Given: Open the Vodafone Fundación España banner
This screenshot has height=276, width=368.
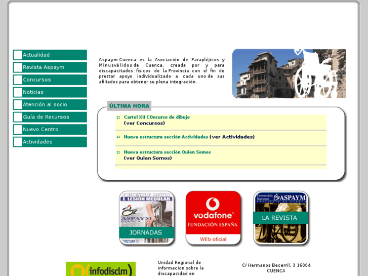Looking at the screenshot, I should tap(213, 218).
